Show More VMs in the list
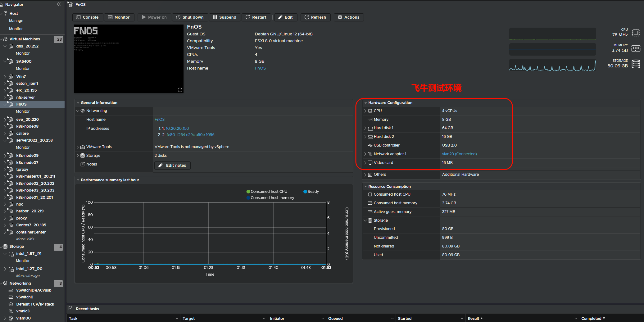 click(27, 239)
